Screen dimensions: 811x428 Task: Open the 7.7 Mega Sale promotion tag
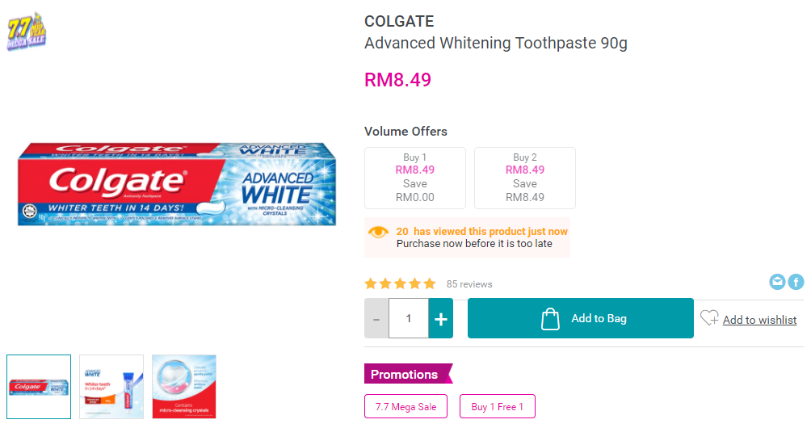pos(405,407)
